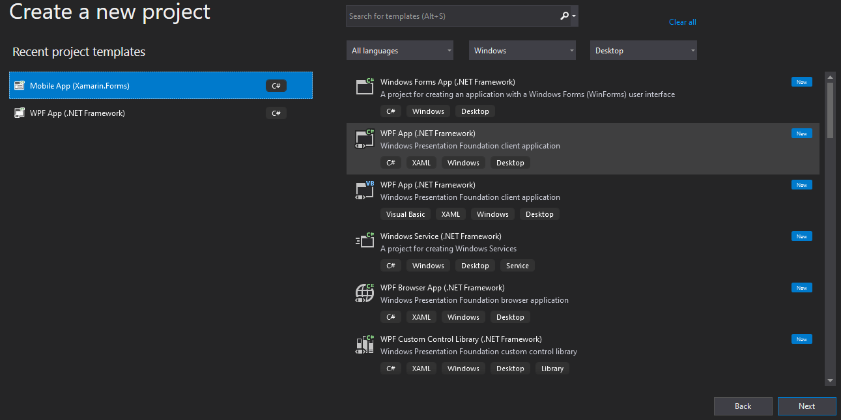The width and height of the screenshot is (841, 420).
Task: Click the New badge on Windows Service
Action: pos(802,236)
